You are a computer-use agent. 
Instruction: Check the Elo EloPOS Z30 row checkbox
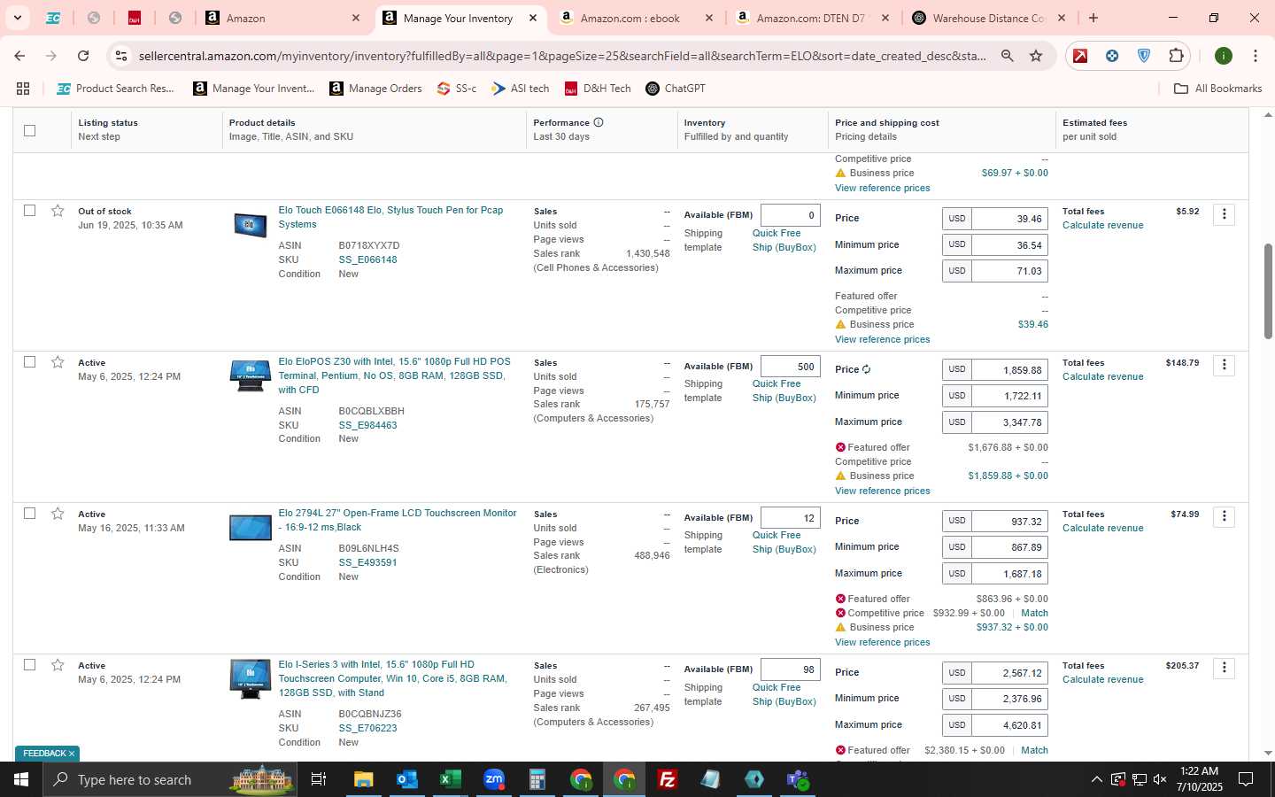tap(29, 362)
